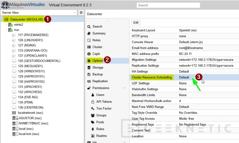The height and width of the screenshot is (143, 239).
Task: Select VM 136 (CENTREON)
Action: point(31,107)
